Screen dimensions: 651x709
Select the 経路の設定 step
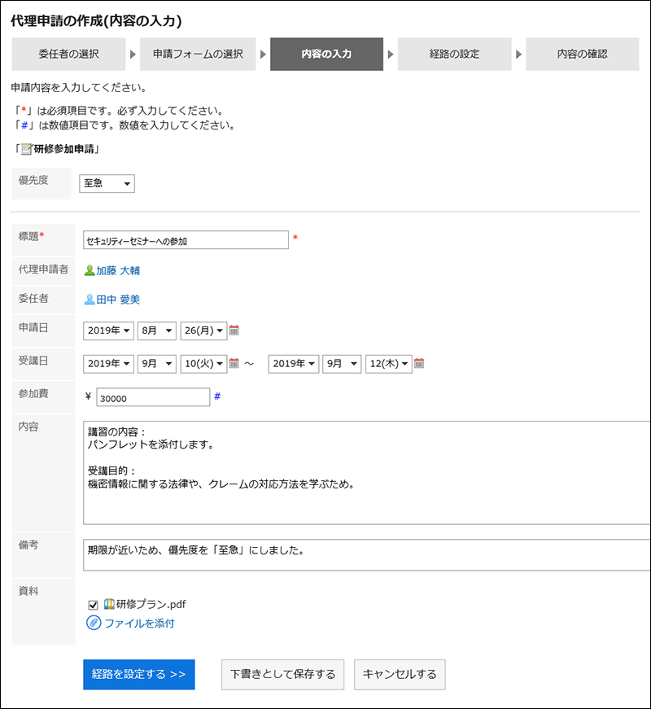454,54
